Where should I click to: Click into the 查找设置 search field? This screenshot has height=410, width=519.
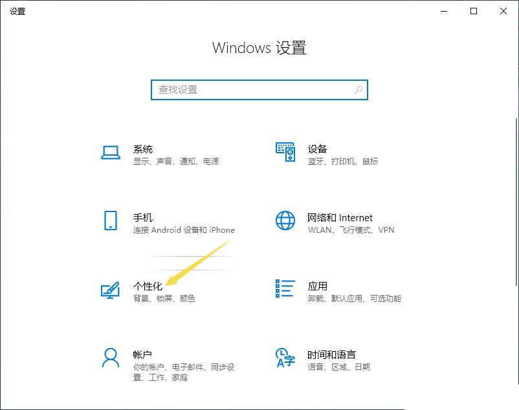click(x=259, y=90)
